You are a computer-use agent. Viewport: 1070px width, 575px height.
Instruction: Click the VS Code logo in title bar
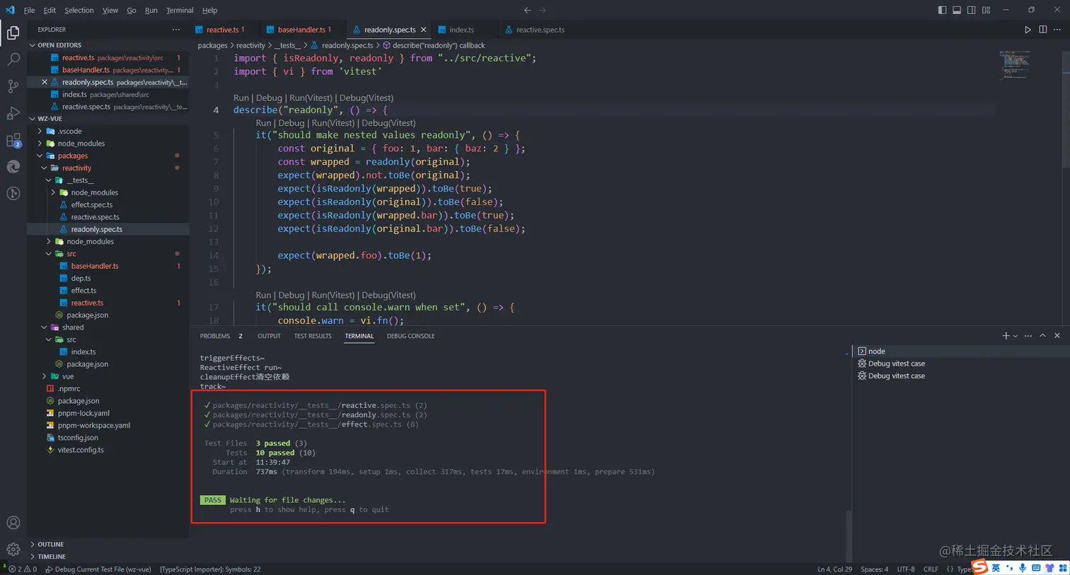10,10
